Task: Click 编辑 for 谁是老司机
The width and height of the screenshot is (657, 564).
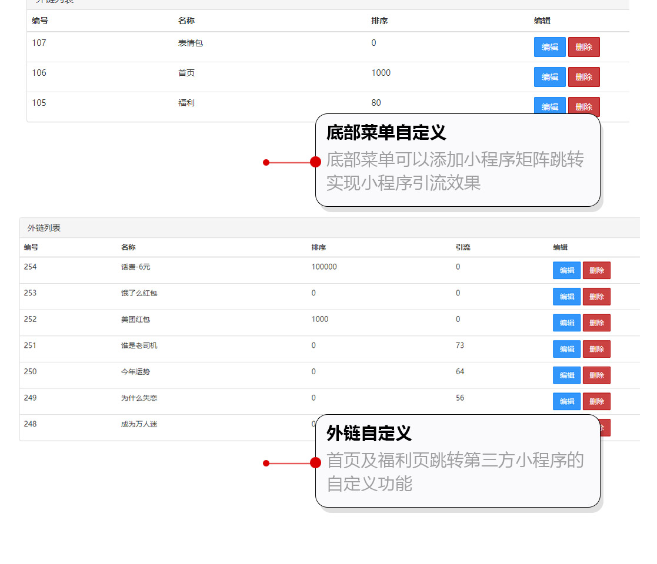Action: [x=566, y=349]
